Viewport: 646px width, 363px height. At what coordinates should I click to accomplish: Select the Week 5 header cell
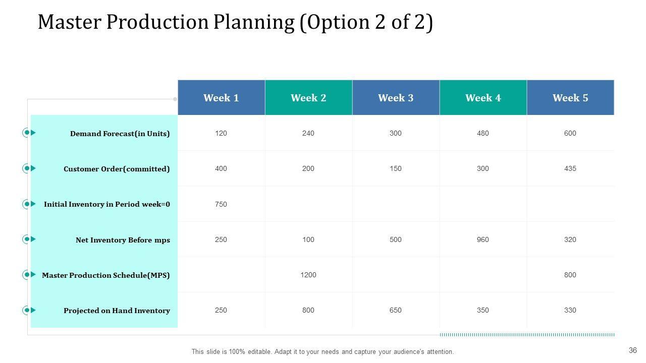click(570, 98)
